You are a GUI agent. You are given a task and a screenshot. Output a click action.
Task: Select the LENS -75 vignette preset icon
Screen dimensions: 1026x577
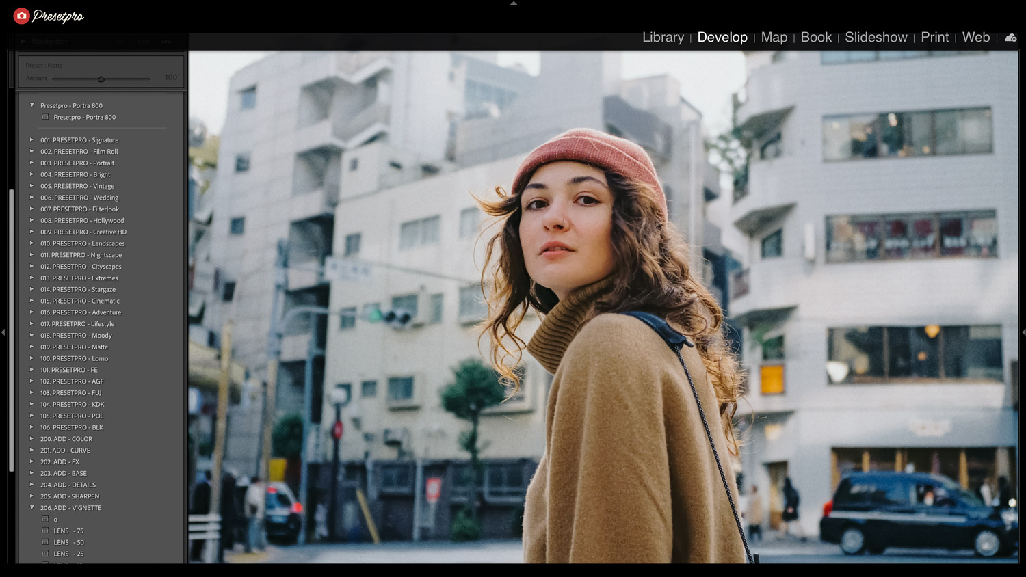coord(45,531)
